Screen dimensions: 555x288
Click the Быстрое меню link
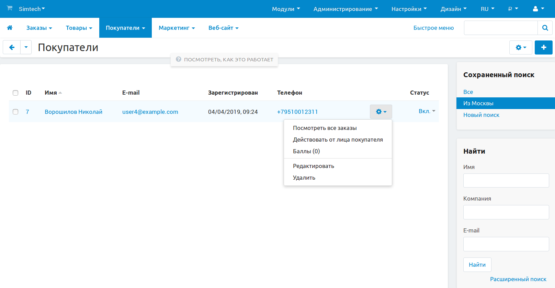(x=433, y=28)
